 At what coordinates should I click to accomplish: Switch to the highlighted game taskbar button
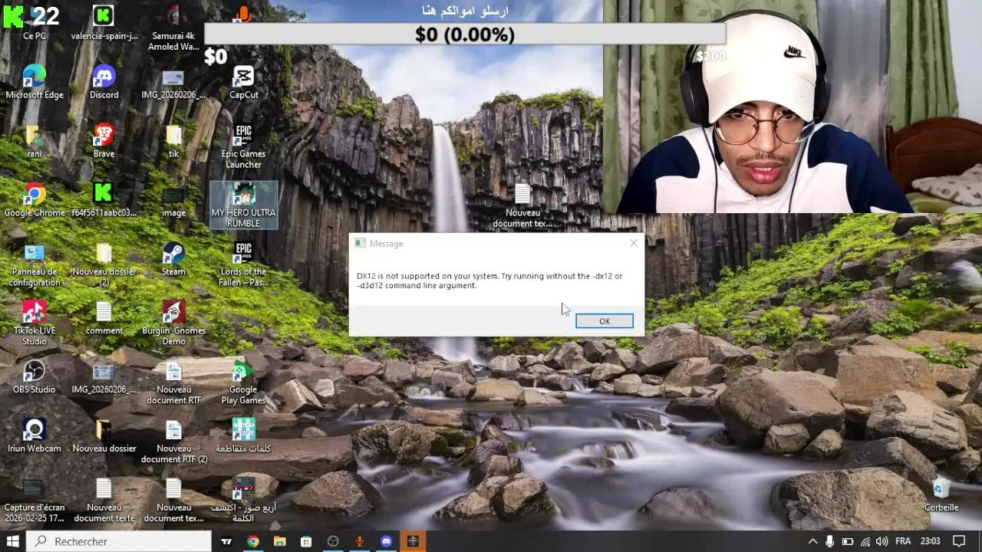(x=413, y=541)
